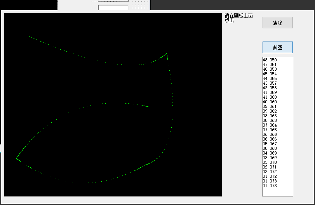The image size is (315, 205).
Task: Click inside the black drawing canvas
Action: pos(113,104)
